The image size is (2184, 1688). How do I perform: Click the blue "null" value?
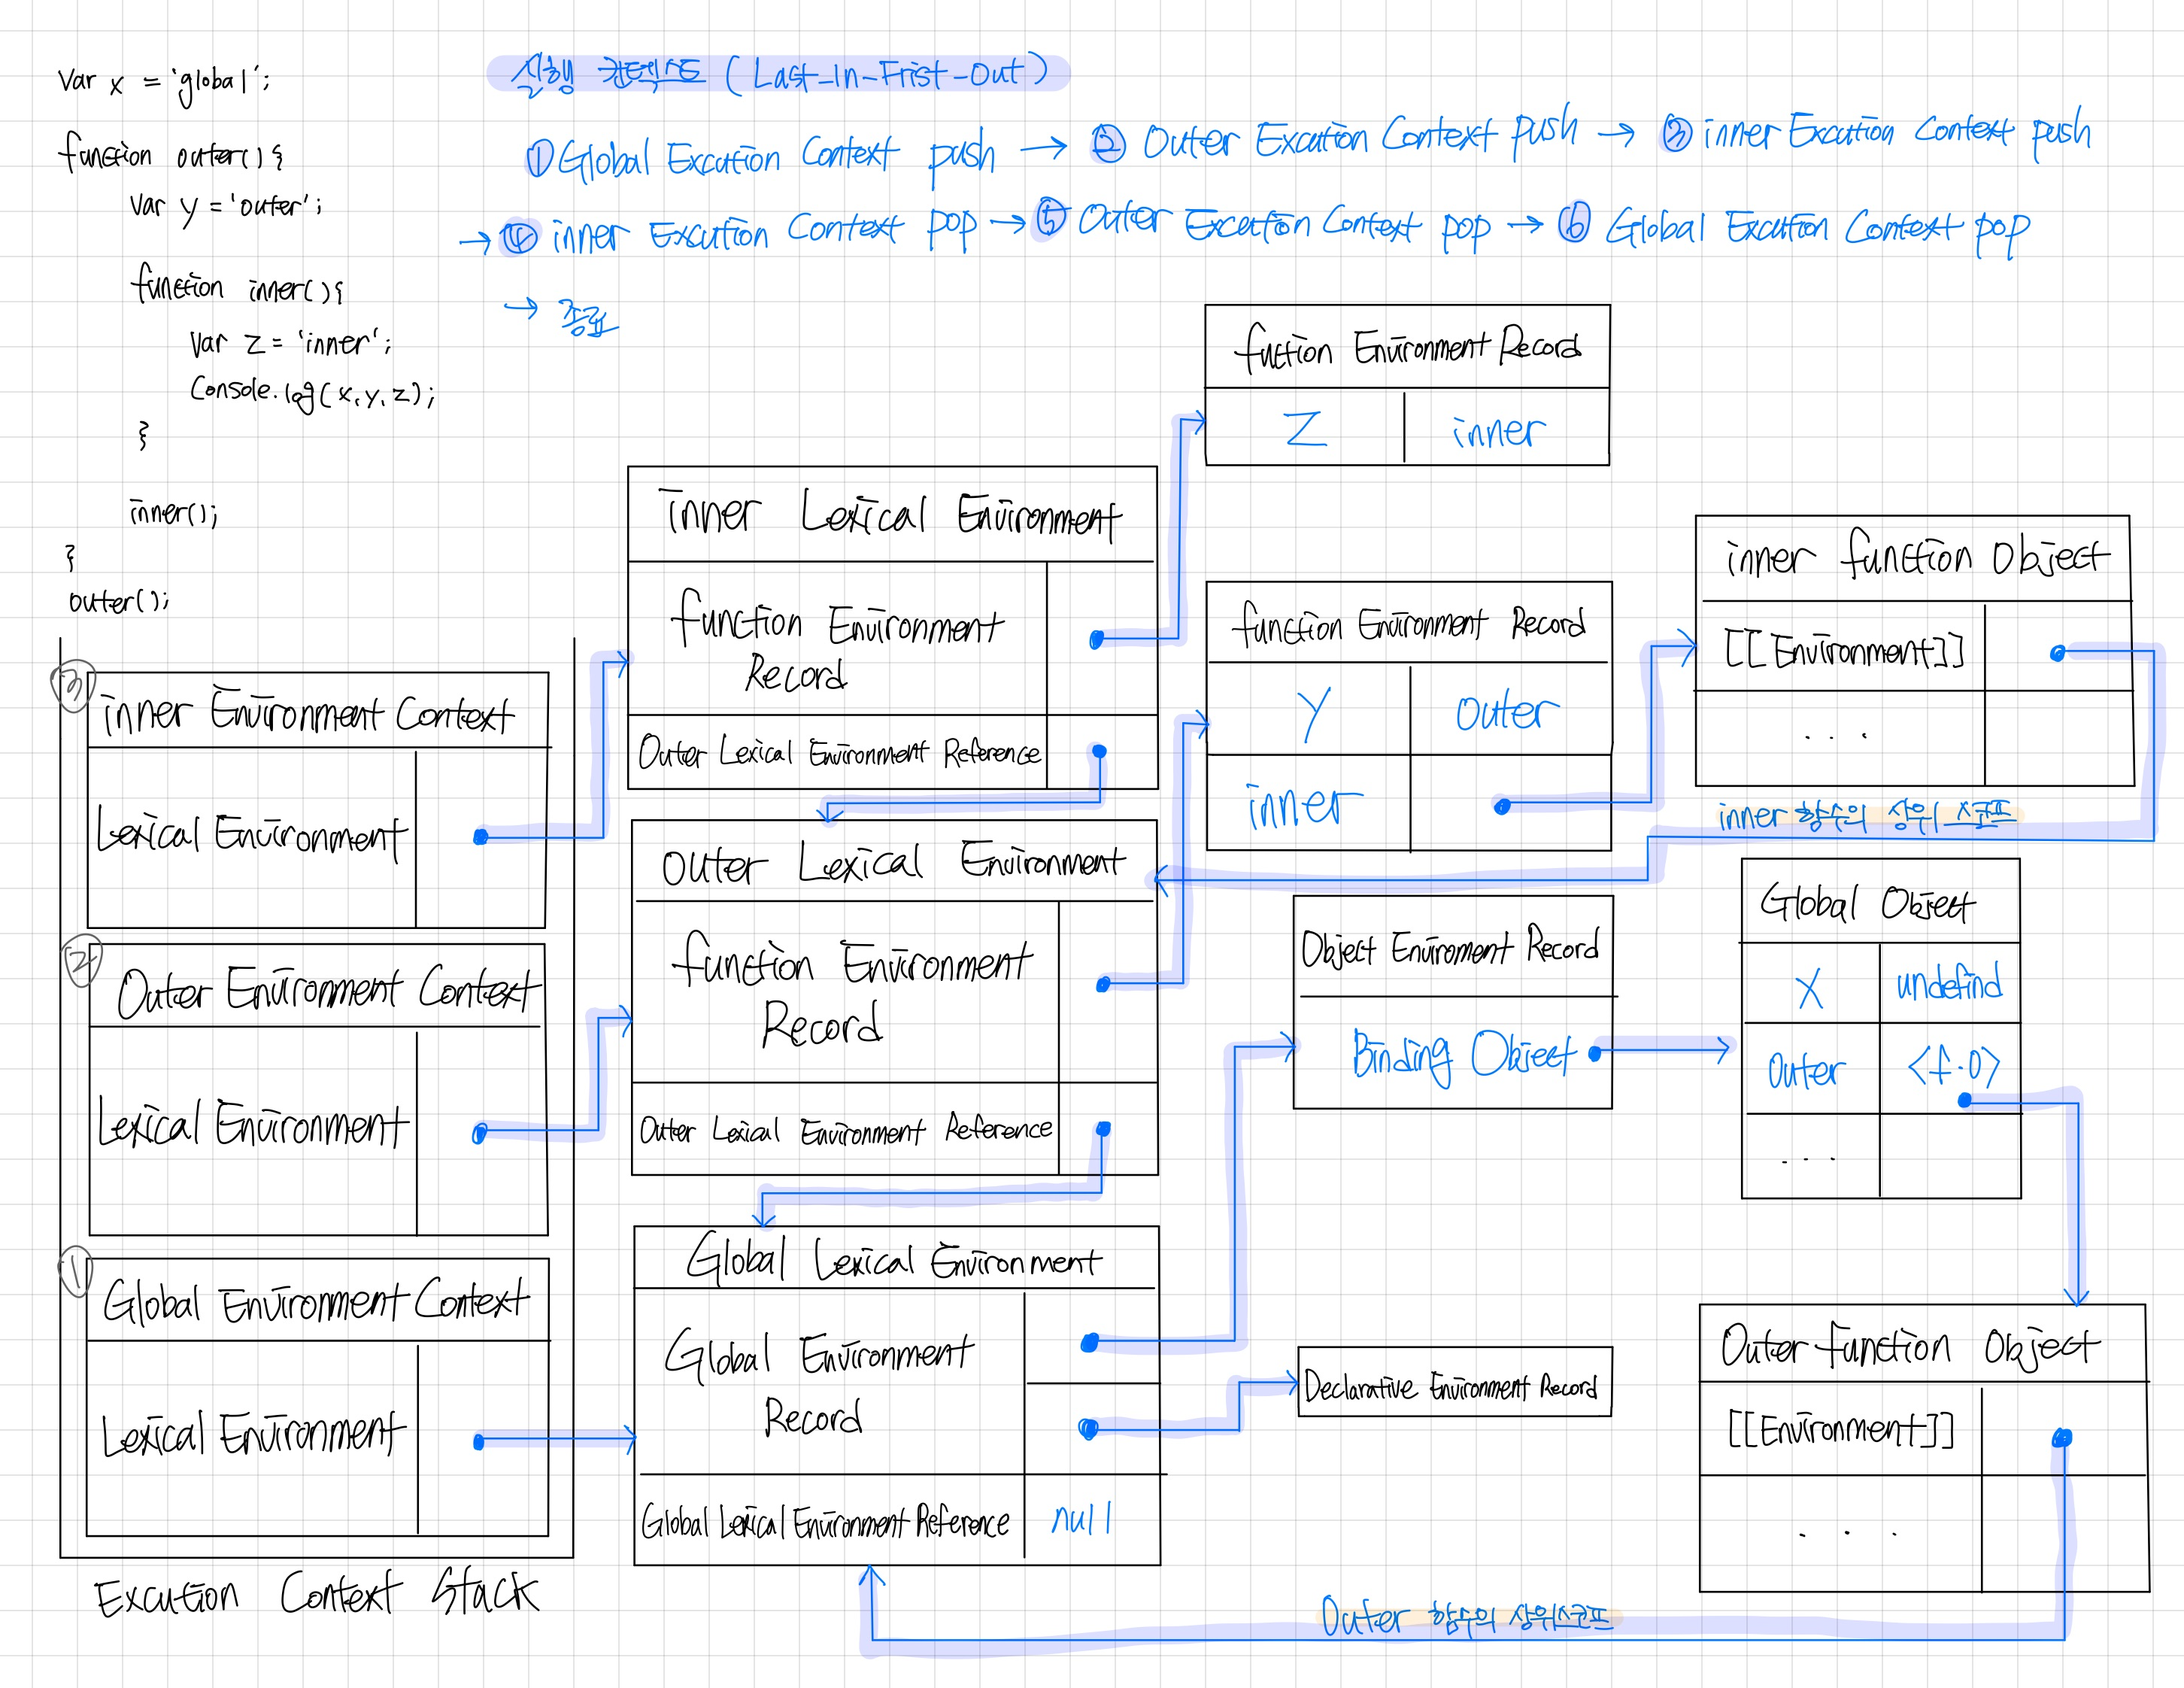click(x=1082, y=1520)
